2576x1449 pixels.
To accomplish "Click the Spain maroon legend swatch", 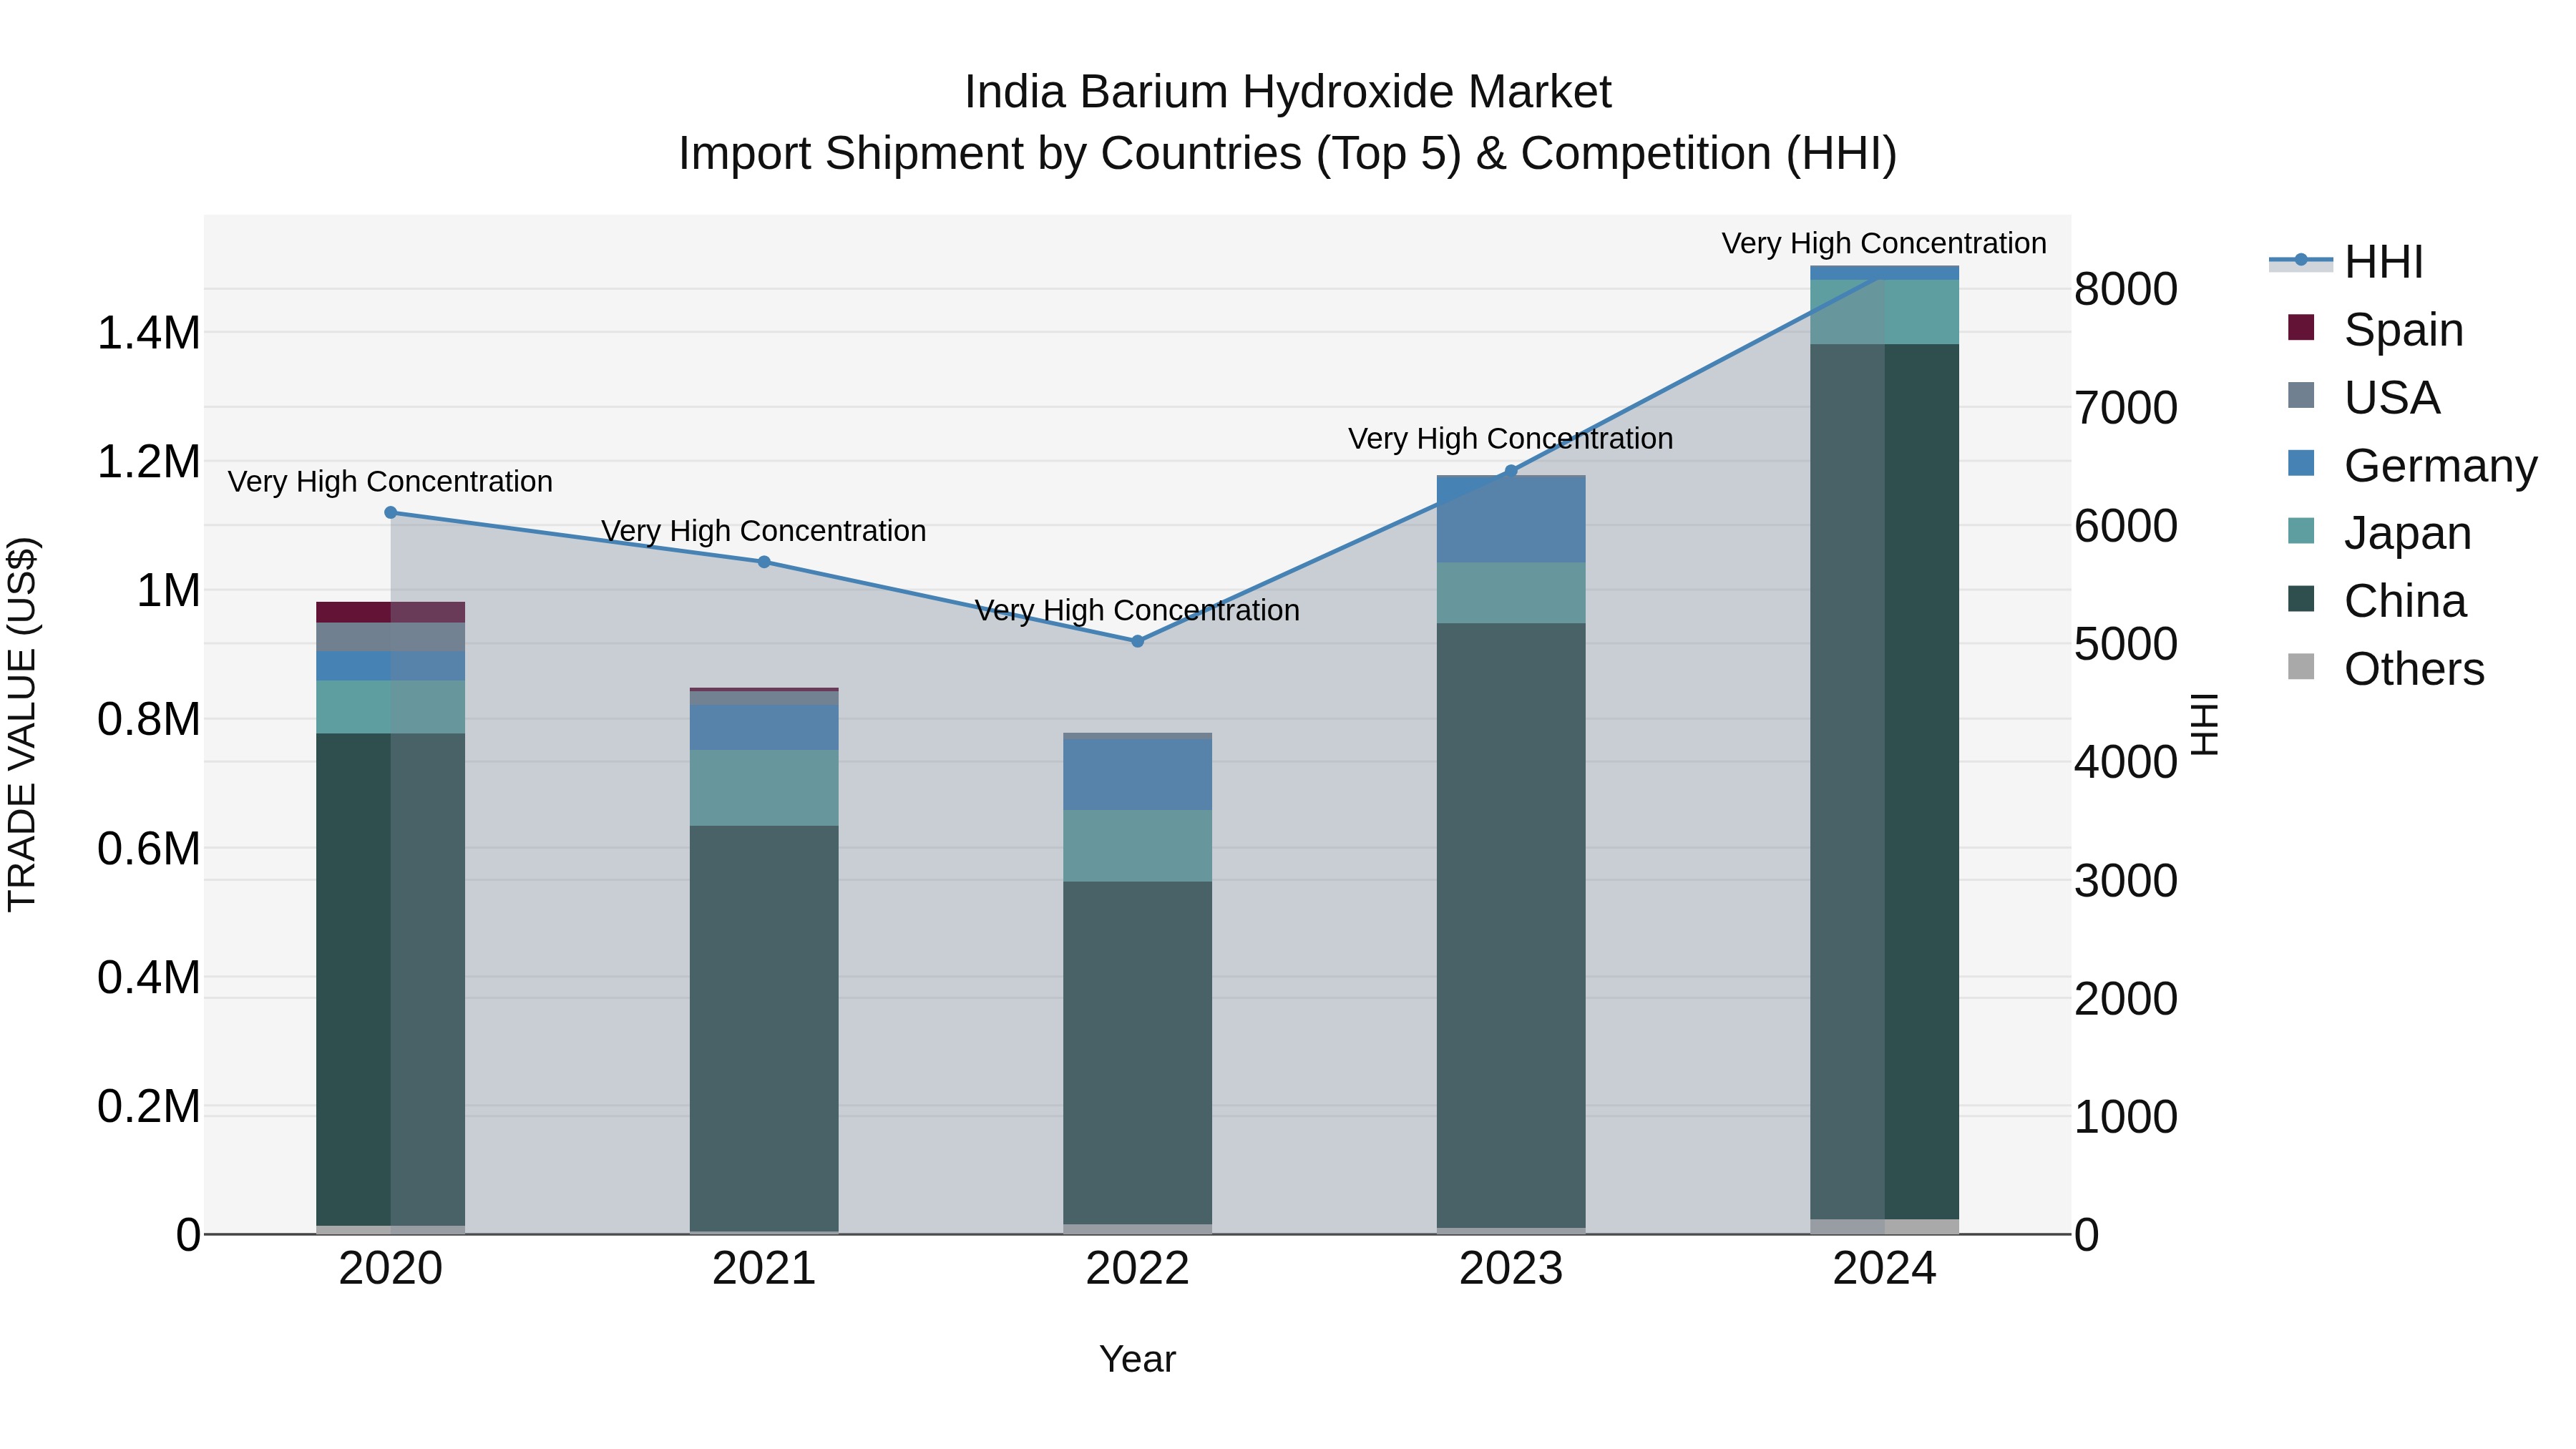I will [2301, 327].
